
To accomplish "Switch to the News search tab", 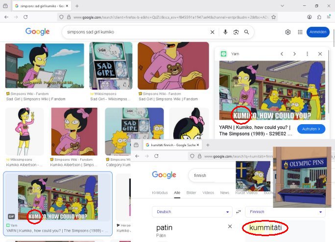I will coord(224,193).
